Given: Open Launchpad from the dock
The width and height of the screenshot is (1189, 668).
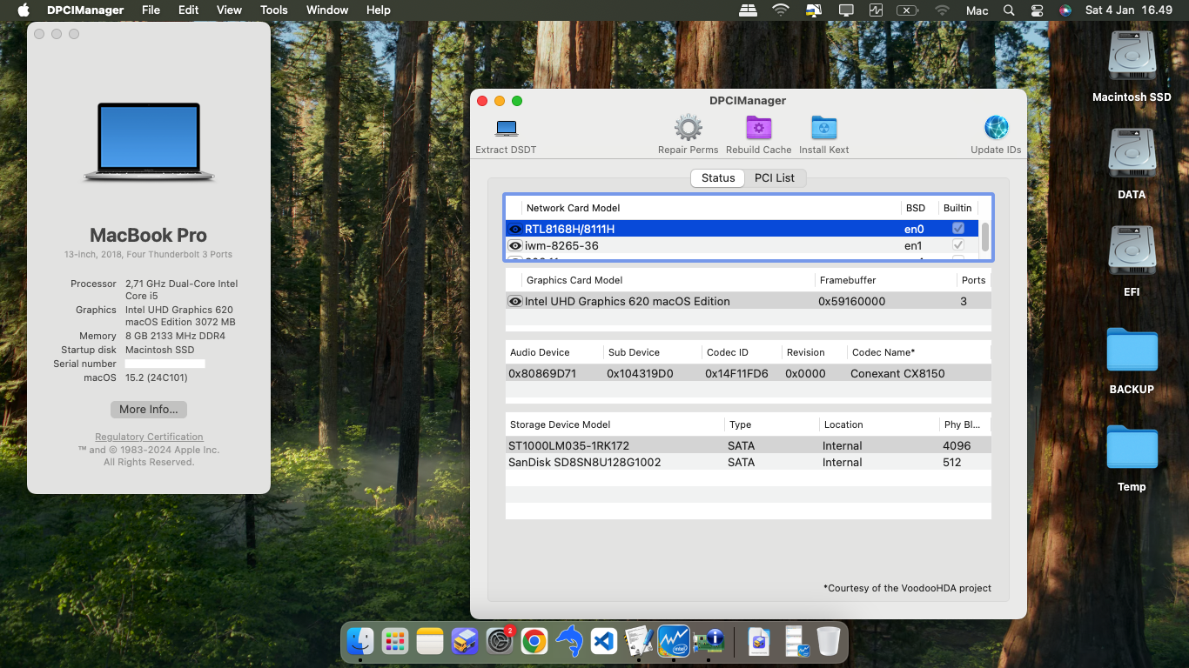Looking at the screenshot, I should click(x=395, y=642).
